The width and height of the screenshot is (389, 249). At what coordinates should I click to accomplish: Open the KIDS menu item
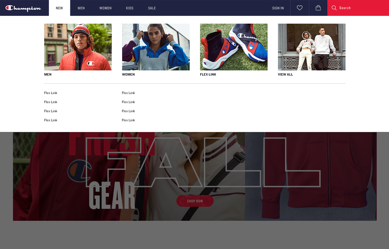(x=130, y=8)
